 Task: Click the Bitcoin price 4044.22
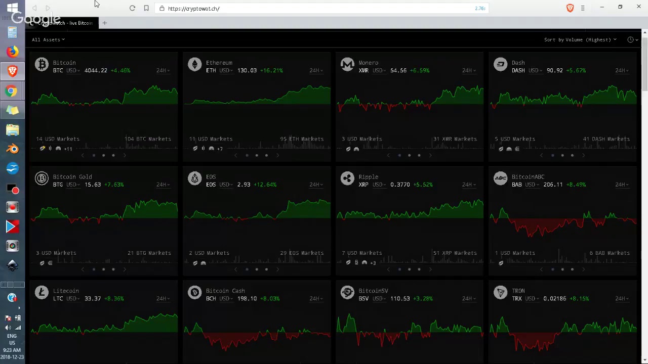pyautogui.click(x=96, y=71)
